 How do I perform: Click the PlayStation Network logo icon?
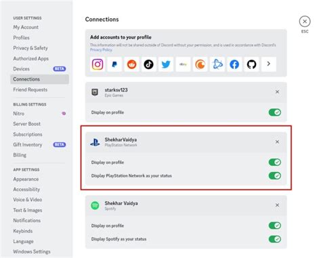pyautogui.click(x=95, y=142)
